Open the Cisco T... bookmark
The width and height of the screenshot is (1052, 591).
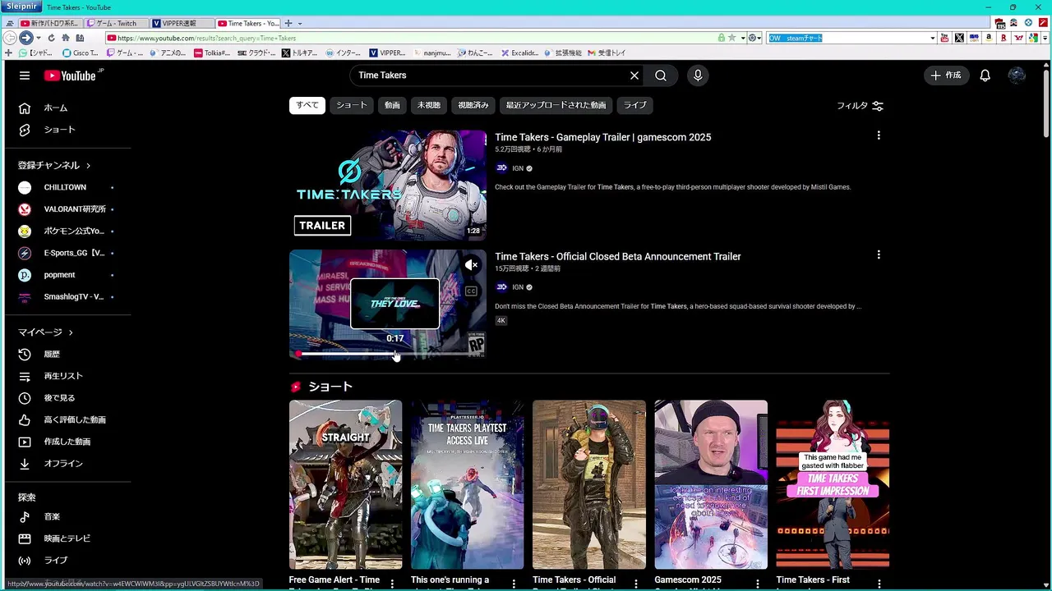[81, 53]
